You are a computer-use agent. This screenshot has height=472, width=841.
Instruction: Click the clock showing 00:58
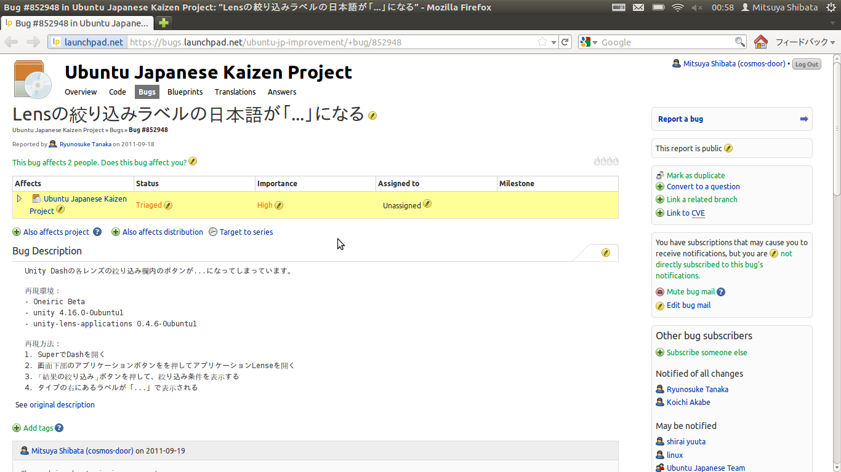pyautogui.click(x=722, y=7)
